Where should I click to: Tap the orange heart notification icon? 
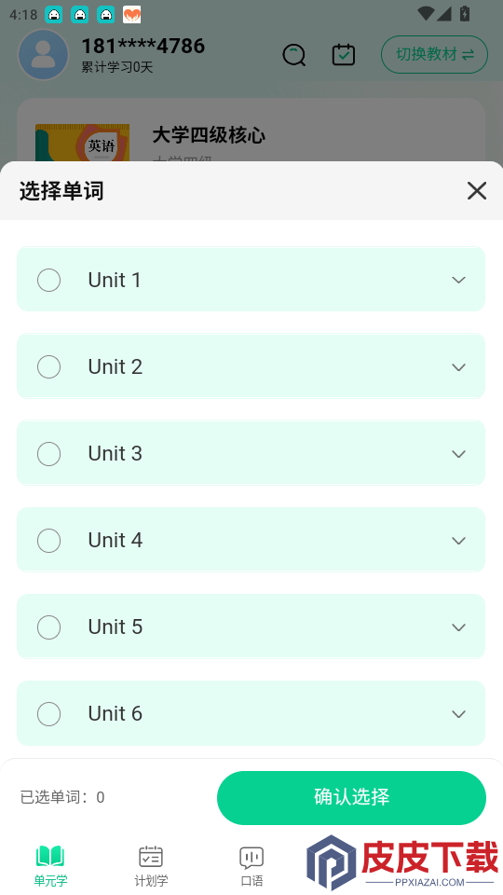click(x=131, y=14)
